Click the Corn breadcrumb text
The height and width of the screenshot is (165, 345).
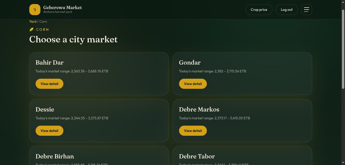[43, 21]
